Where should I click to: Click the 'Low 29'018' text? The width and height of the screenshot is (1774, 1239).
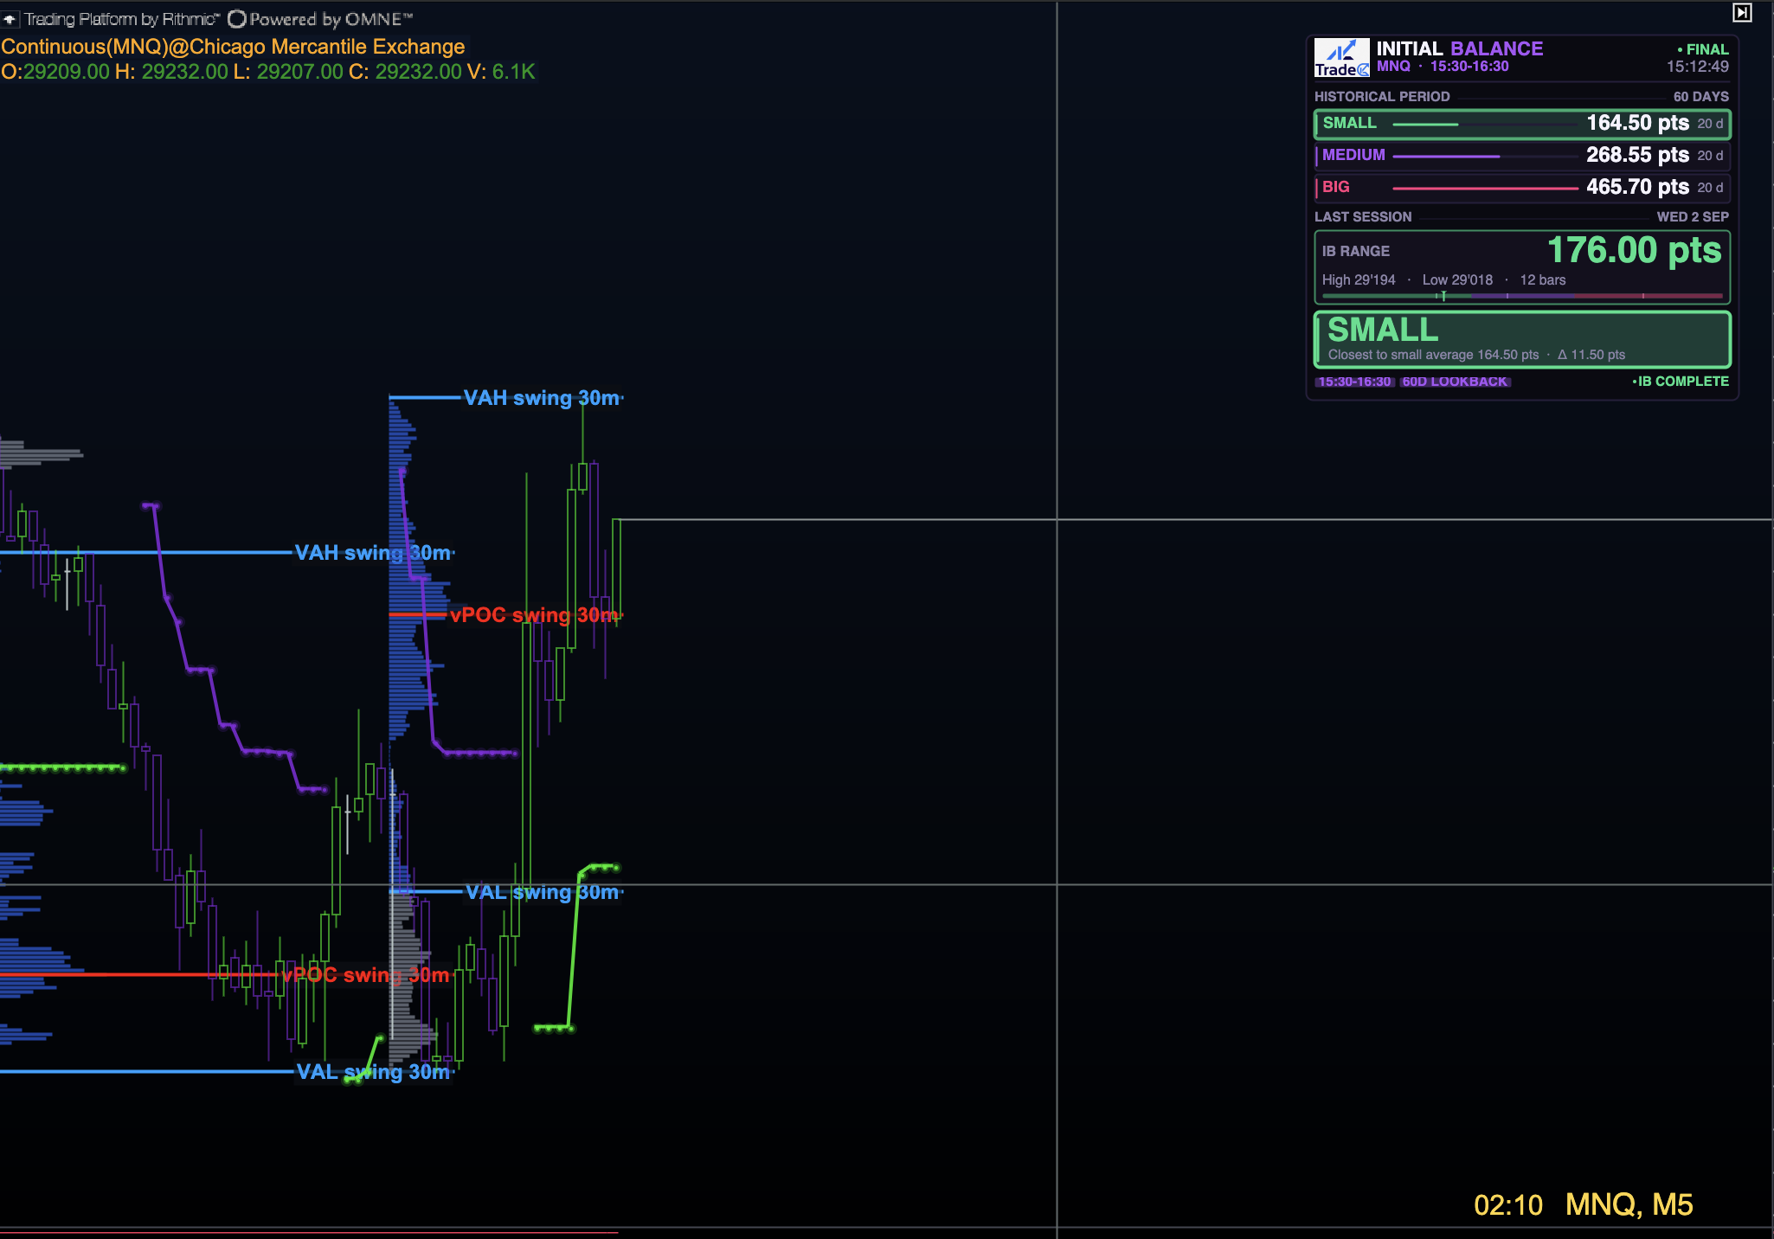click(x=1457, y=280)
